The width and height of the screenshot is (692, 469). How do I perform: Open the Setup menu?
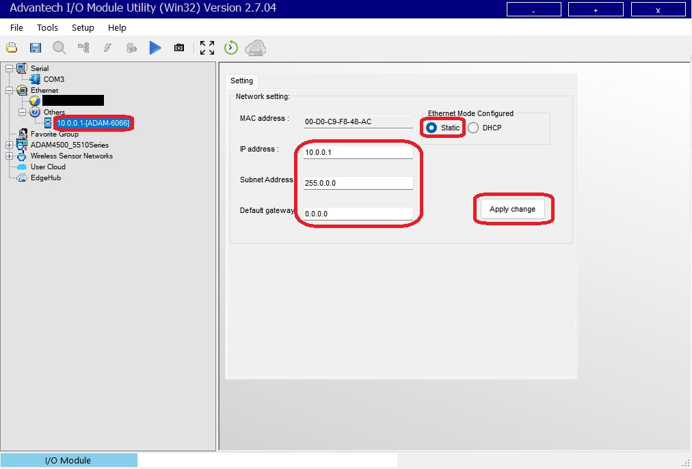83,27
